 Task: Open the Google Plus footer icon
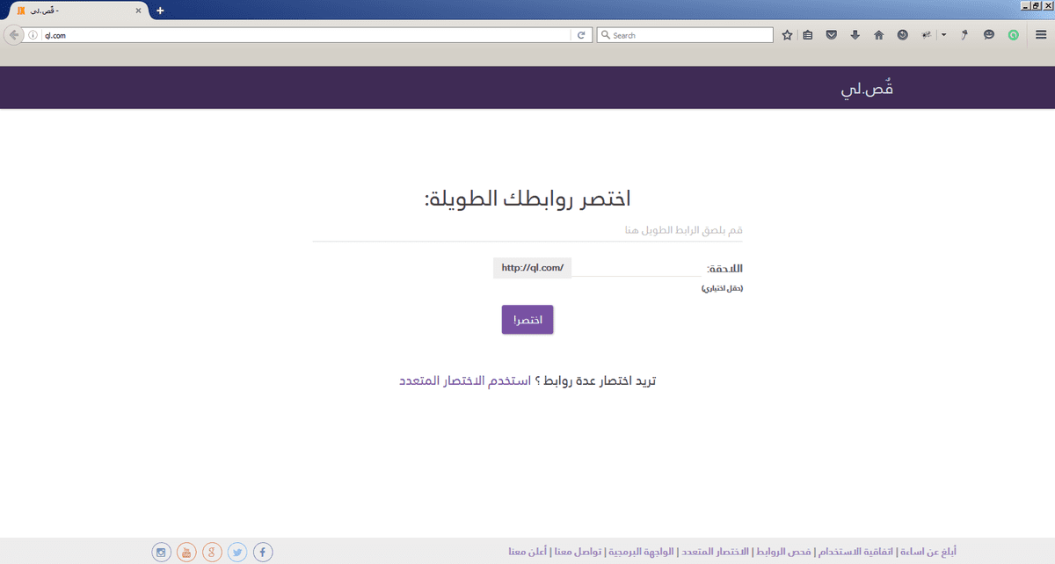point(212,553)
